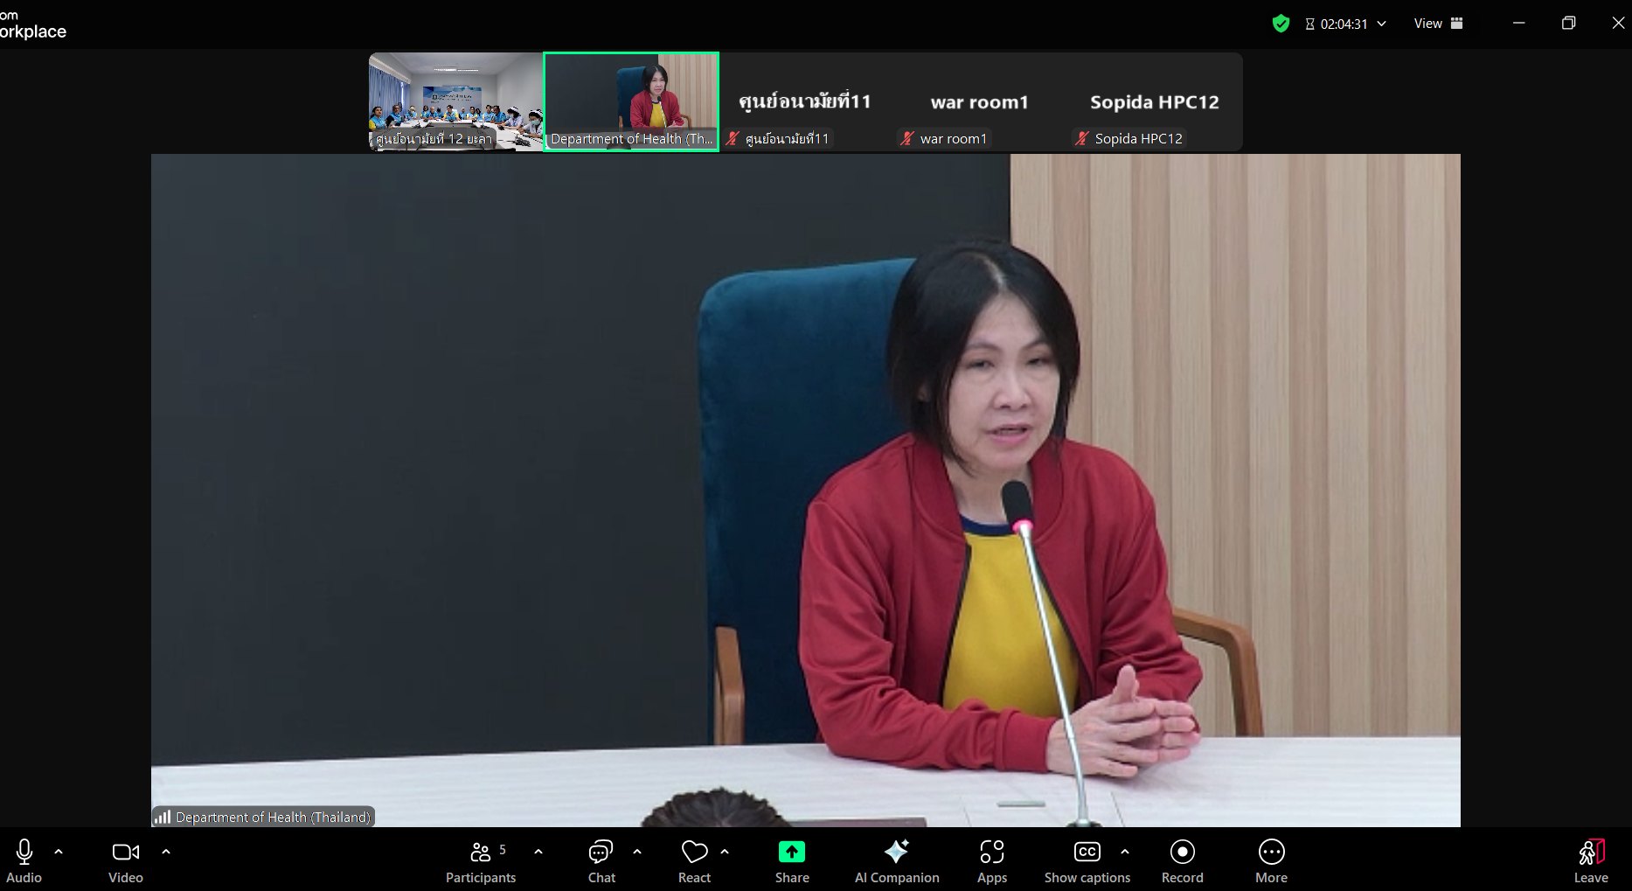1632x891 pixels.
Task: Select the Department of Health speaker thumbnail
Action: 631,101
